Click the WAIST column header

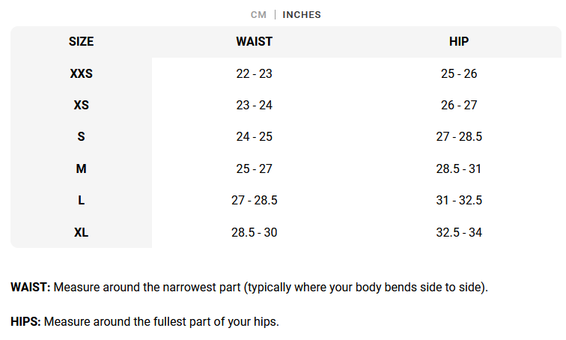254,42
